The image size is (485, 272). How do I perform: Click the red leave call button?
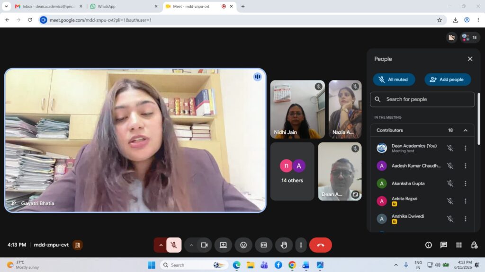[321, 245]
